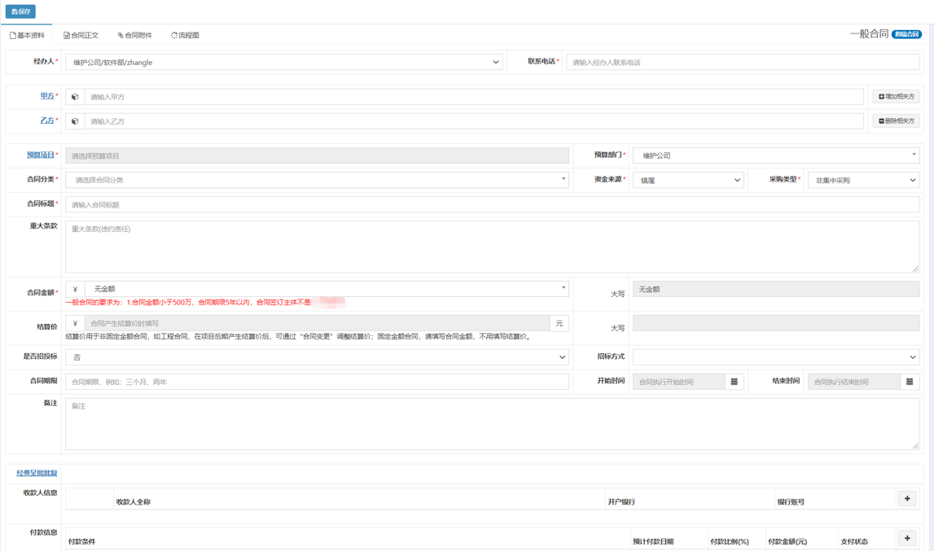Expand the 是否招投标 dropdown
Viewport: 934px width, 551px height.
[317, 357]
